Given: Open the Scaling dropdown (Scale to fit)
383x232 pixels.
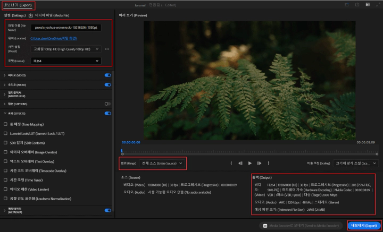Looking at the screenshot, I should (x=356, y=164).
